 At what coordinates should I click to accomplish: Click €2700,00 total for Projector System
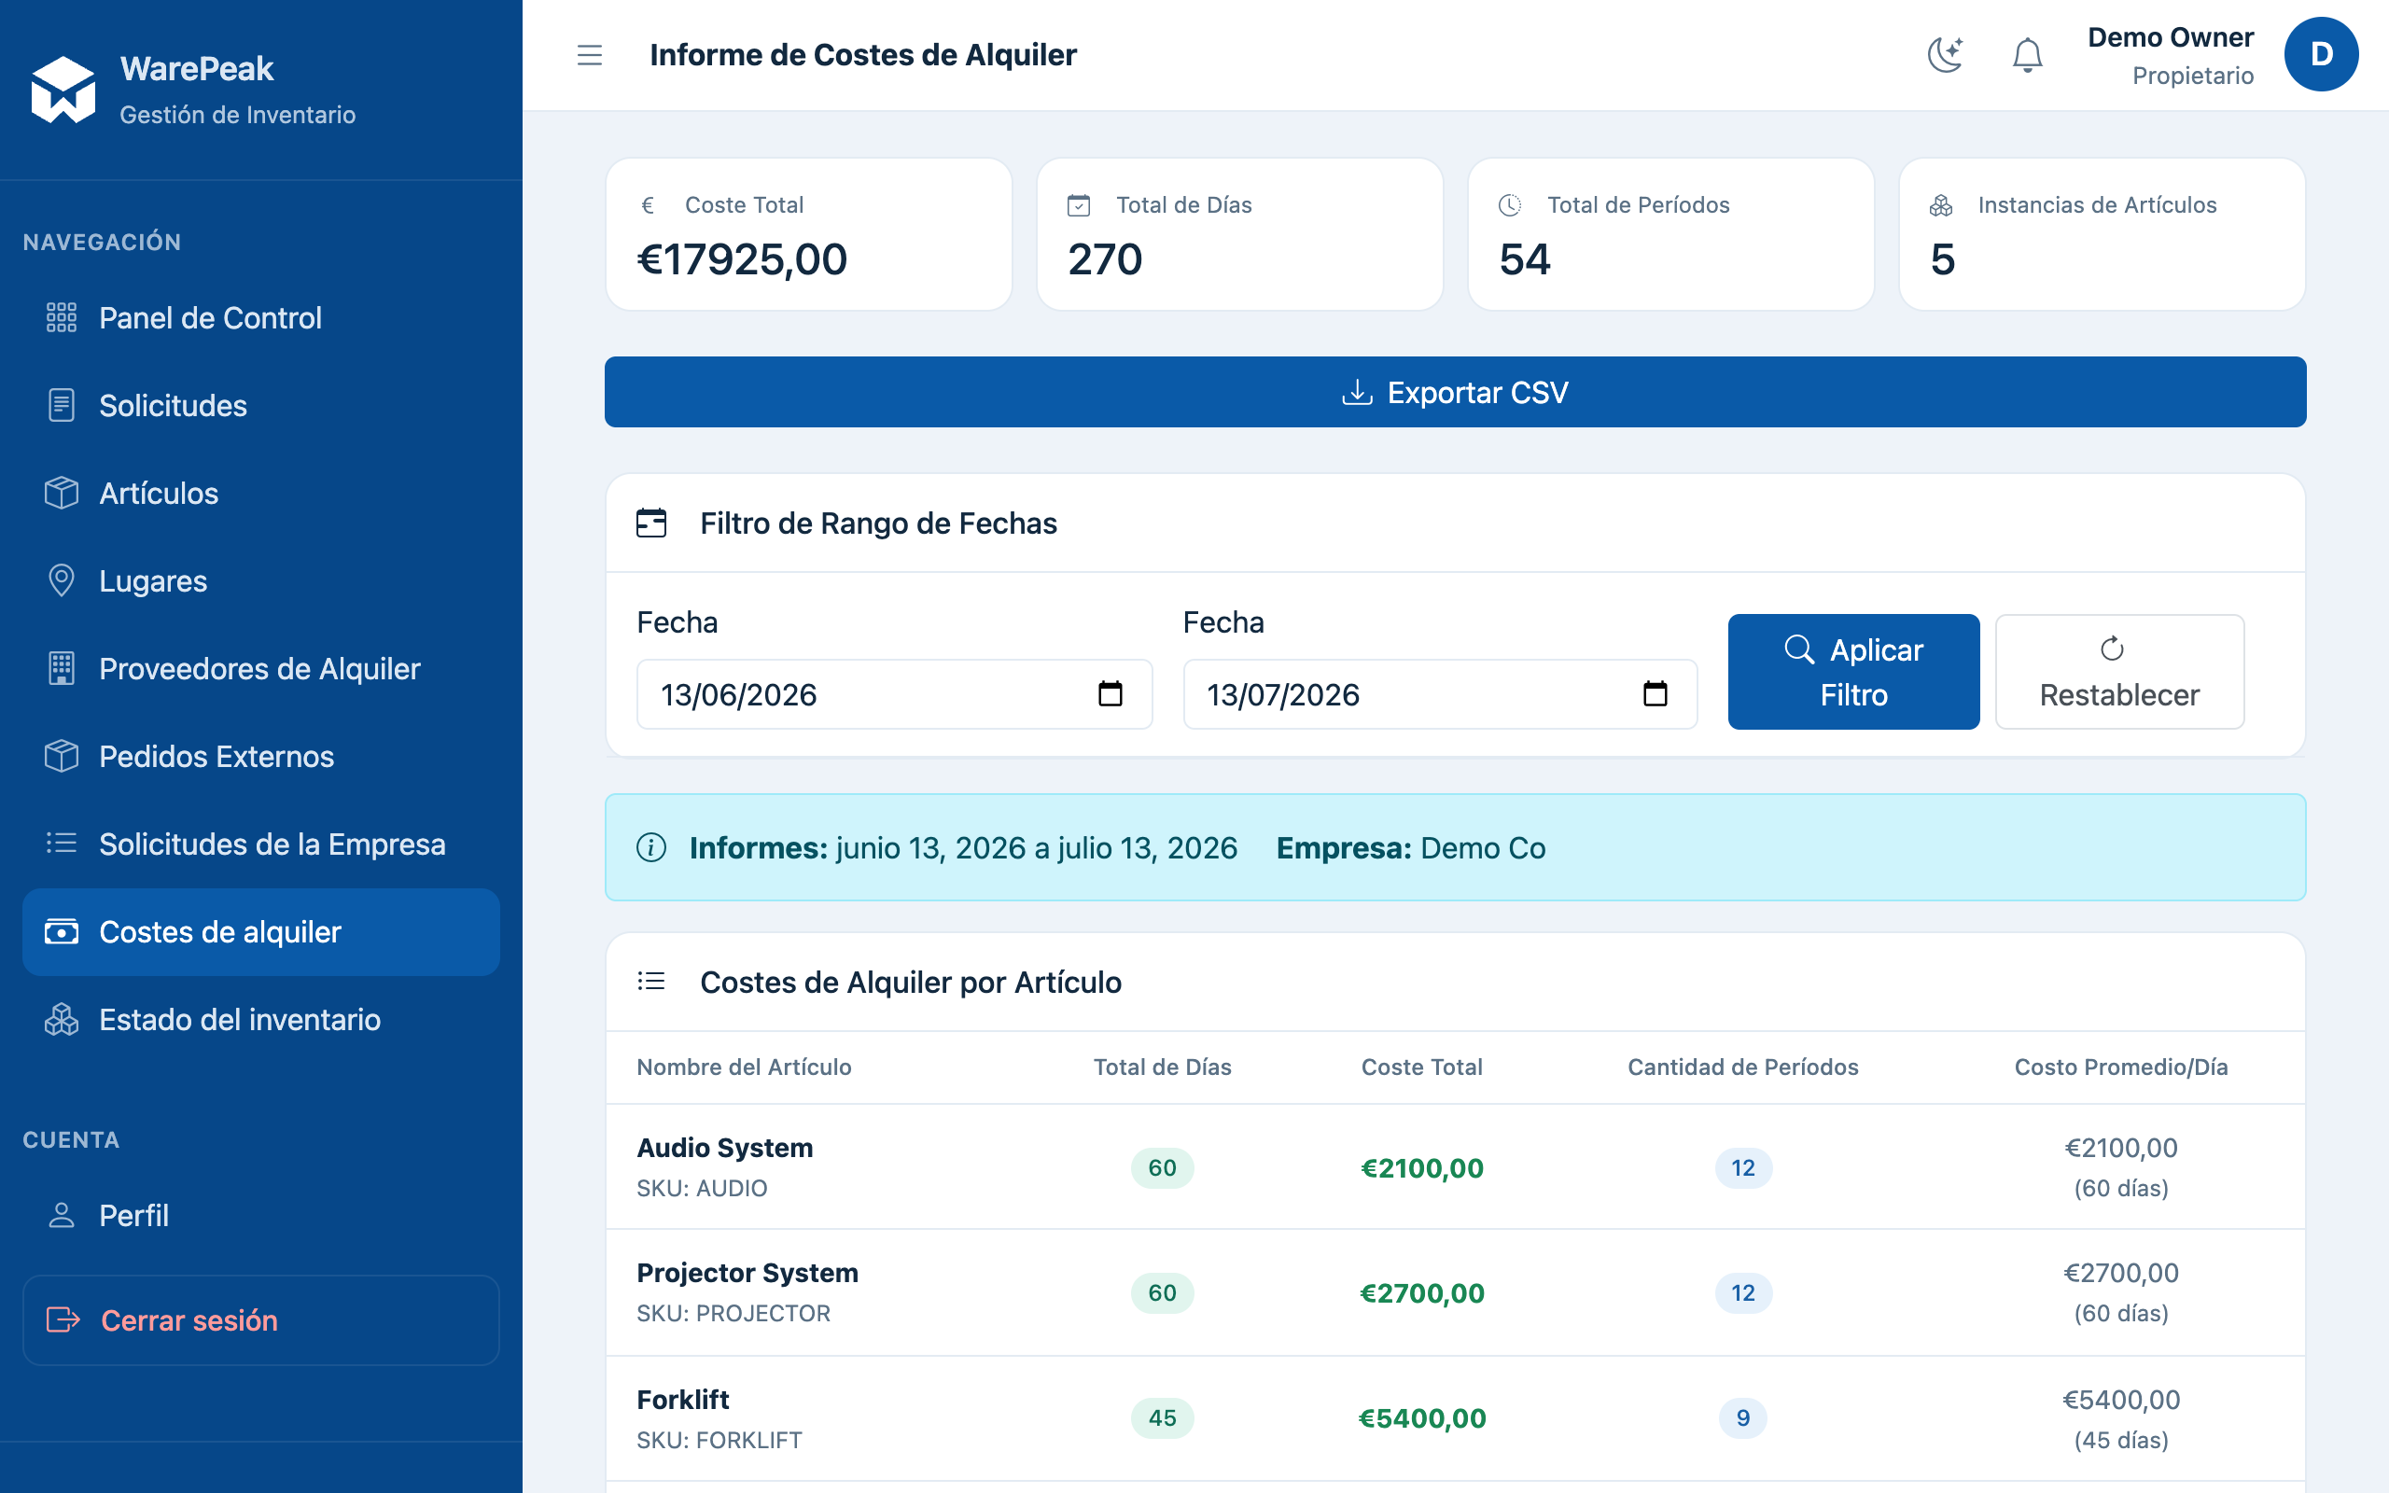point(1421,1293)
